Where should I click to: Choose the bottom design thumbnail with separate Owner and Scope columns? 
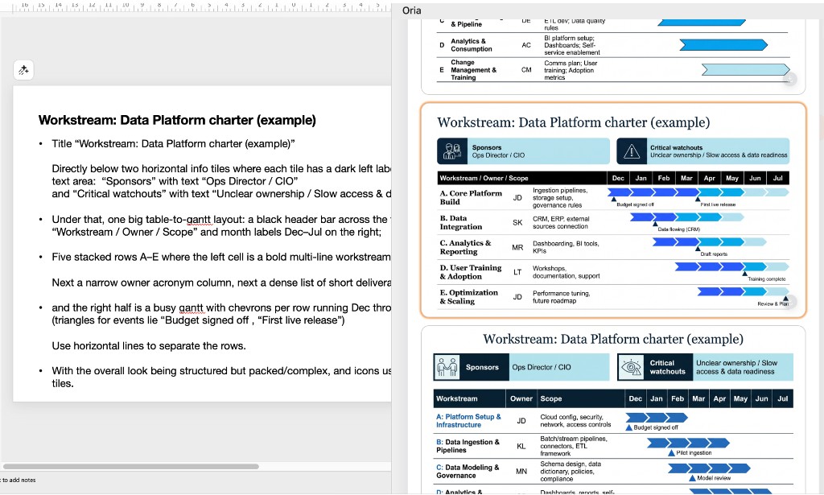click(x=613, y=410)
